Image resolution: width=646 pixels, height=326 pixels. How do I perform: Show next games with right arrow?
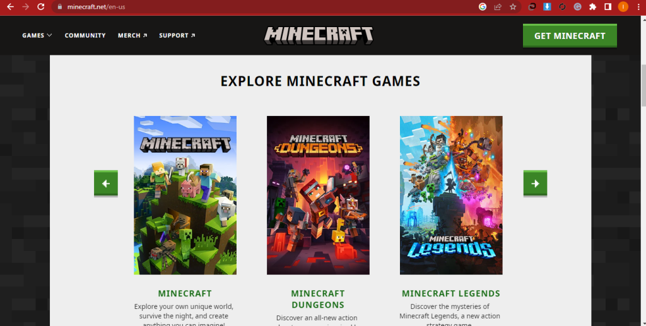click(x=535, y=183)
